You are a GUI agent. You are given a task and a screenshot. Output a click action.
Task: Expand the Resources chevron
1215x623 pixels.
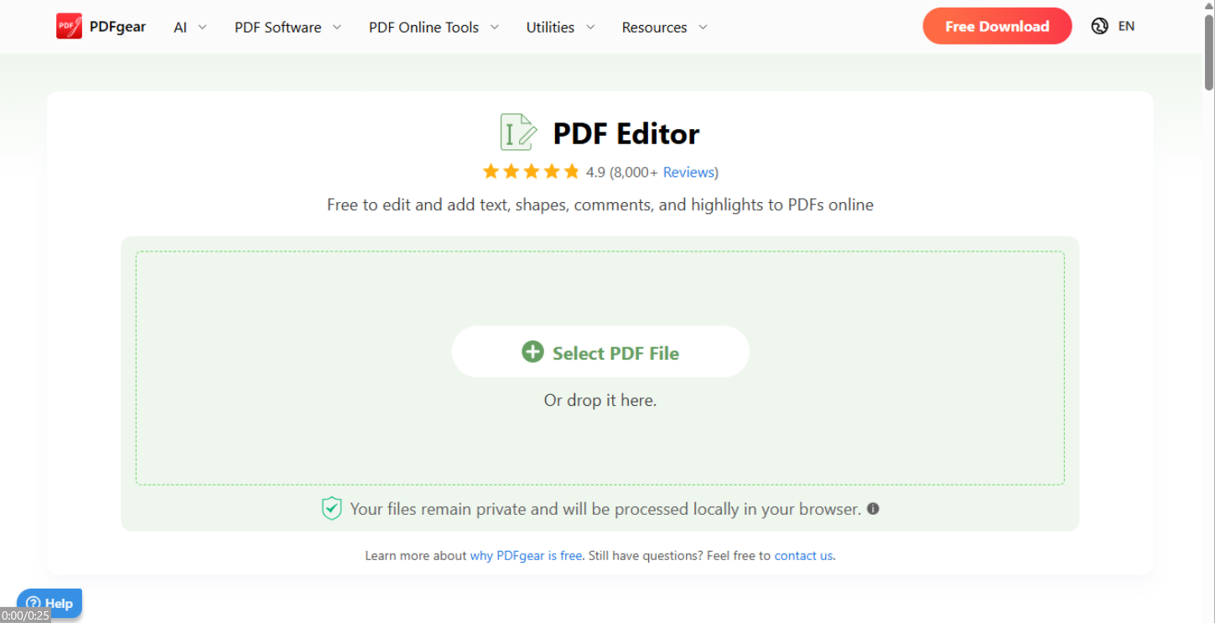tap(703, 27)
